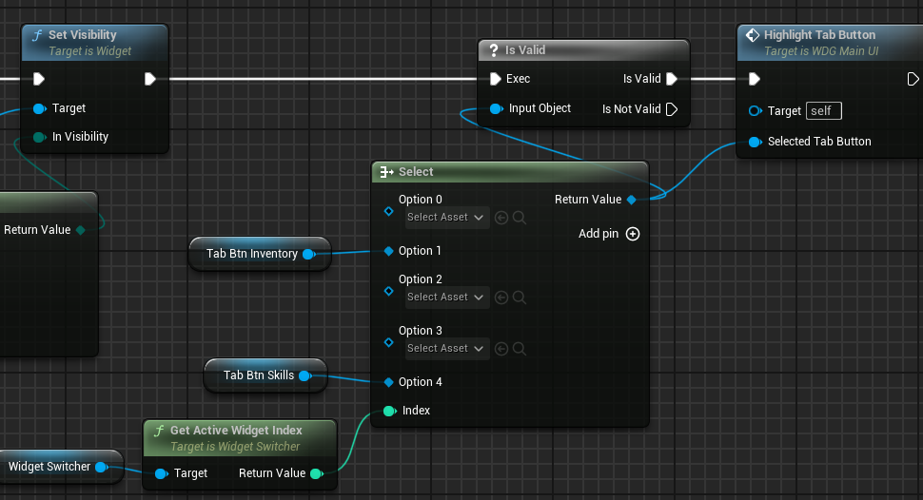Select the Input Object pin

(496, 108)
